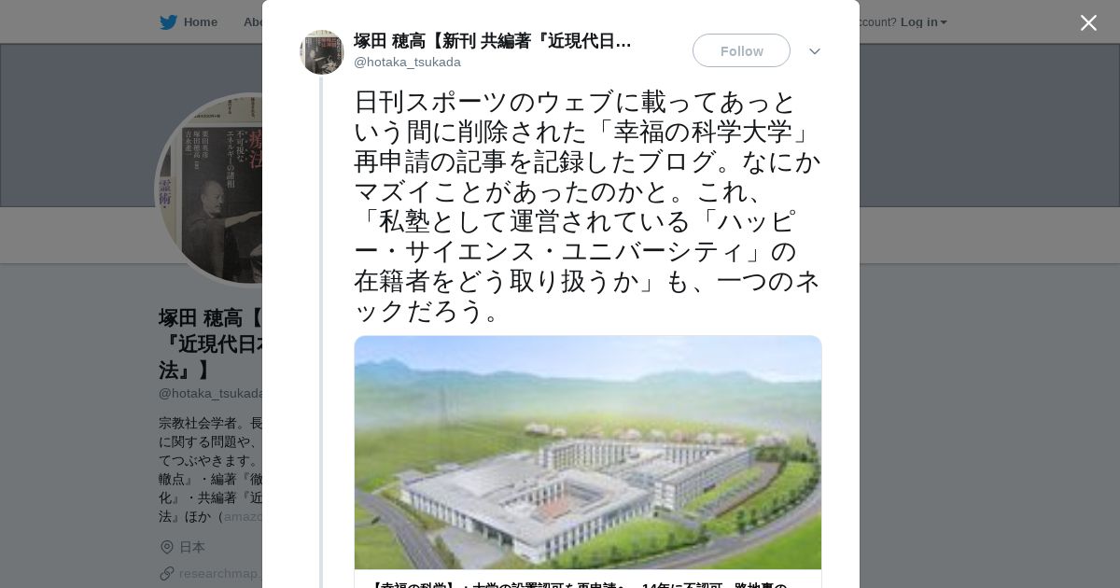Open the Log in dropdown
This screenshot has width=1120, height=588.
[923, 21]
